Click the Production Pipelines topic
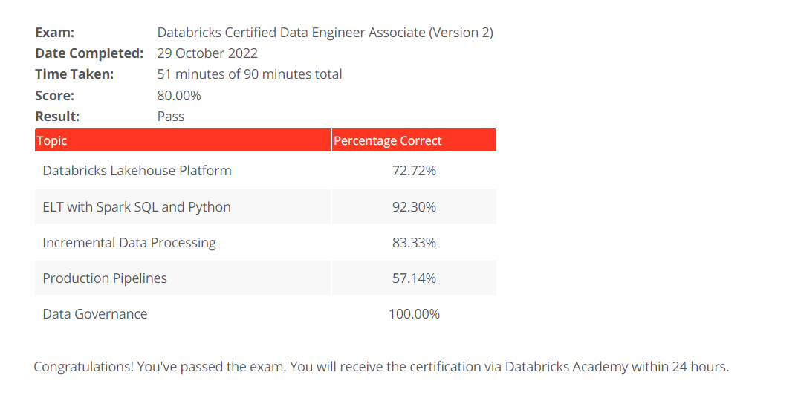Screen dimensions: 801x398 coord(105,278)
